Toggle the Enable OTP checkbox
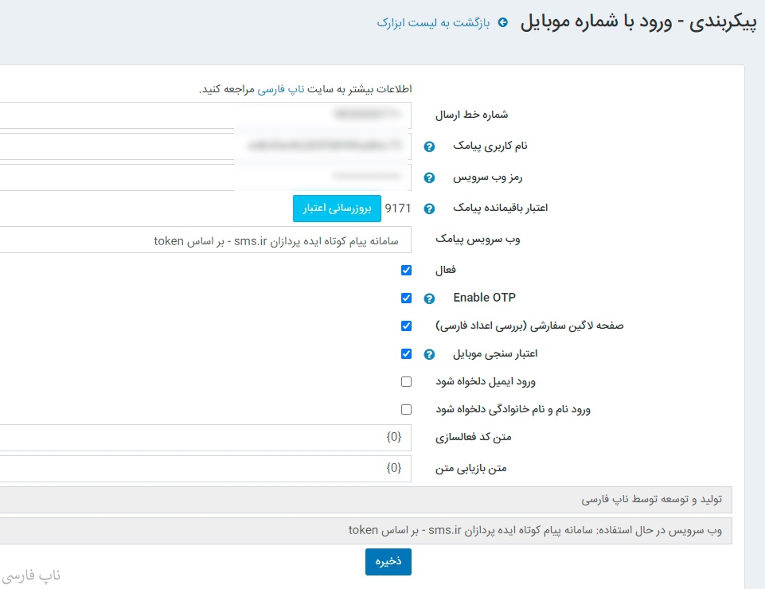This screenshot has width=765, height=589. 407,298
